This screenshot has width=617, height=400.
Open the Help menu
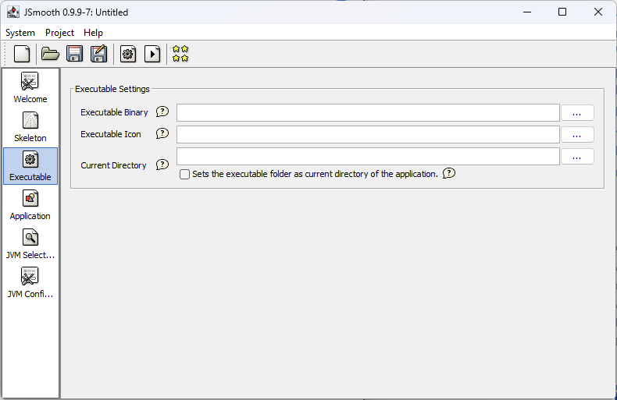pyautogui.click(x=93, y=33)
